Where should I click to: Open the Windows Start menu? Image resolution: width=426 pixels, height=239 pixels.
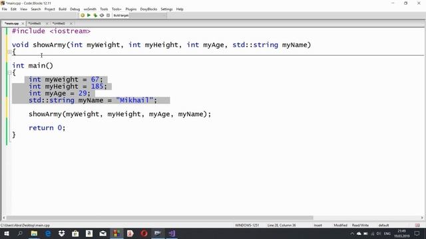[6, 234]
